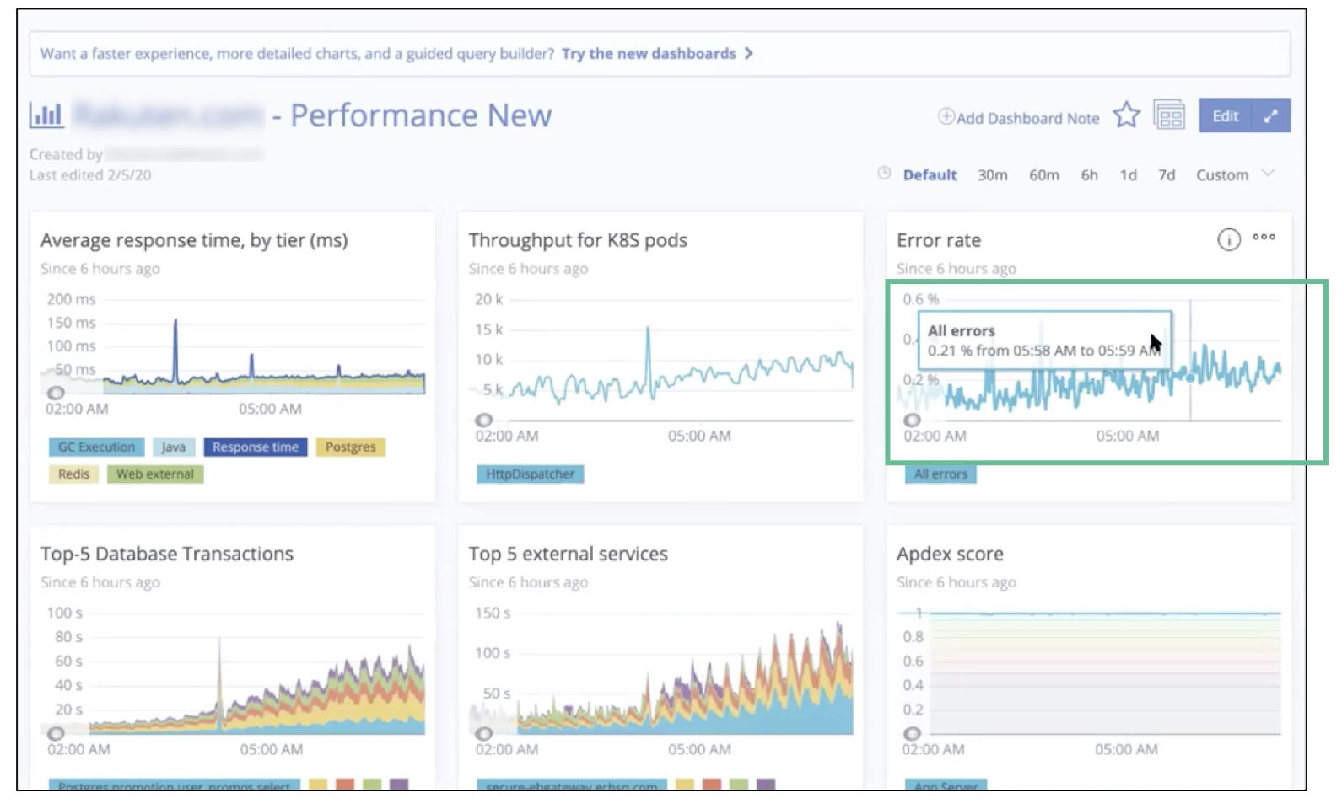
Task: Toggle GC Execution legend series
Action: [x=96, y=447]
